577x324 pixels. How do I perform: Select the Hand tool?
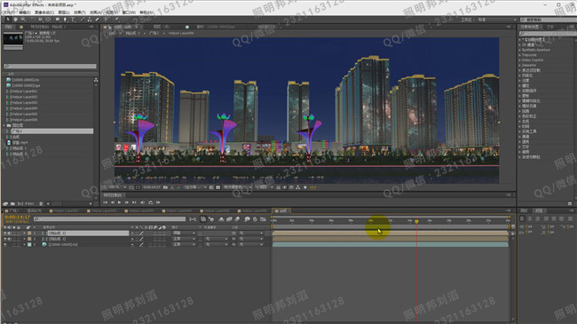point(15,20)
